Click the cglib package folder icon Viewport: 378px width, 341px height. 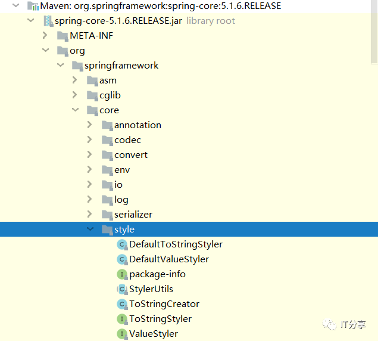(93, 95)
